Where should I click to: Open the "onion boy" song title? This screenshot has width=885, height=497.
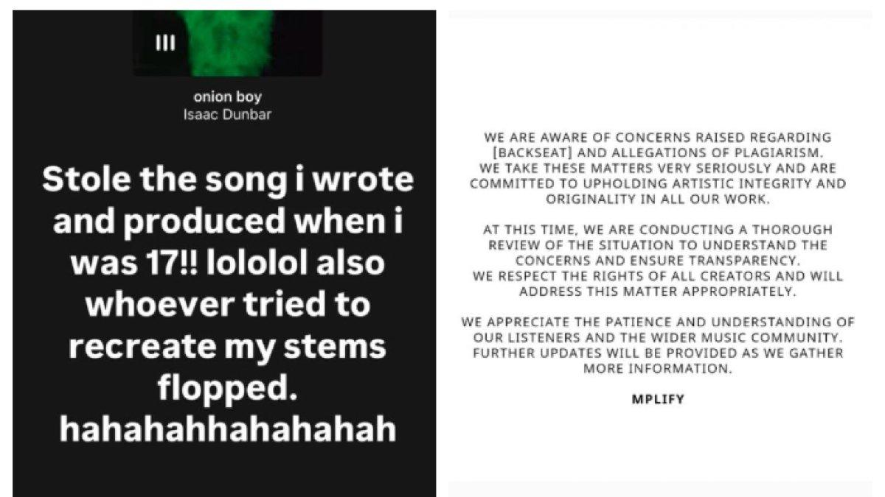pyautogui.click(x=227, y=97)
